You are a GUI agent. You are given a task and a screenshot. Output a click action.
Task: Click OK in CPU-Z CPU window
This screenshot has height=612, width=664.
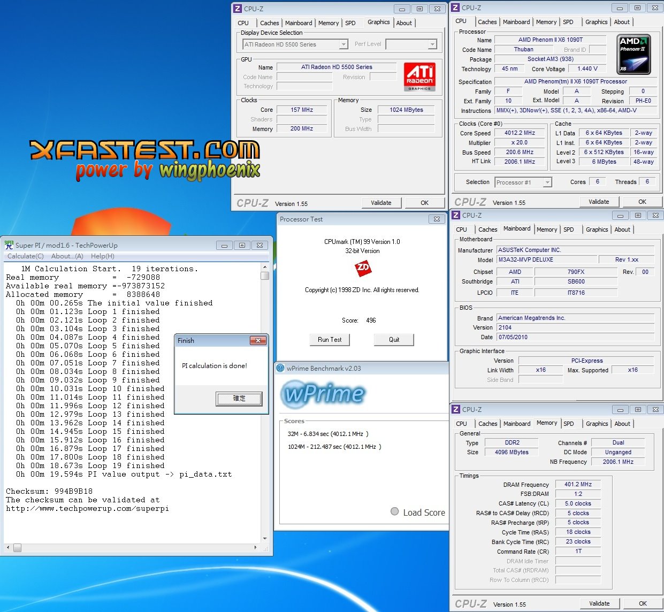642,202
